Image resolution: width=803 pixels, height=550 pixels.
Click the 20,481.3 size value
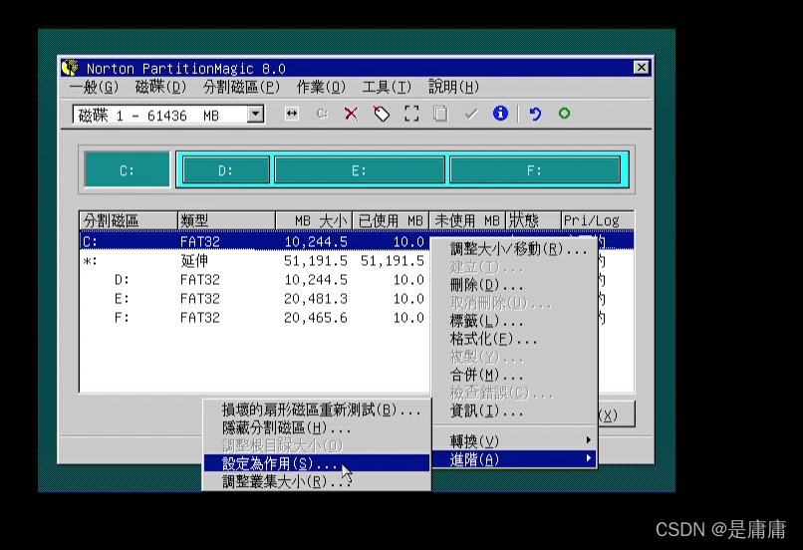[x=316, y=299]
